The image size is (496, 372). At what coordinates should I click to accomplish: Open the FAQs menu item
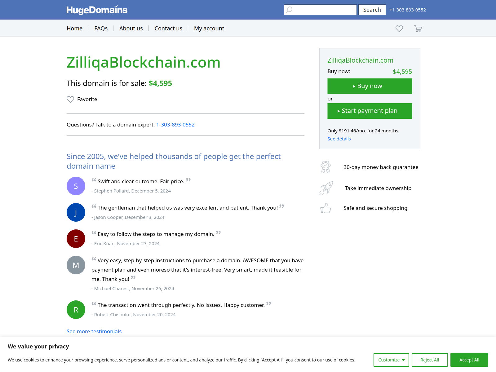coord(101,29)
